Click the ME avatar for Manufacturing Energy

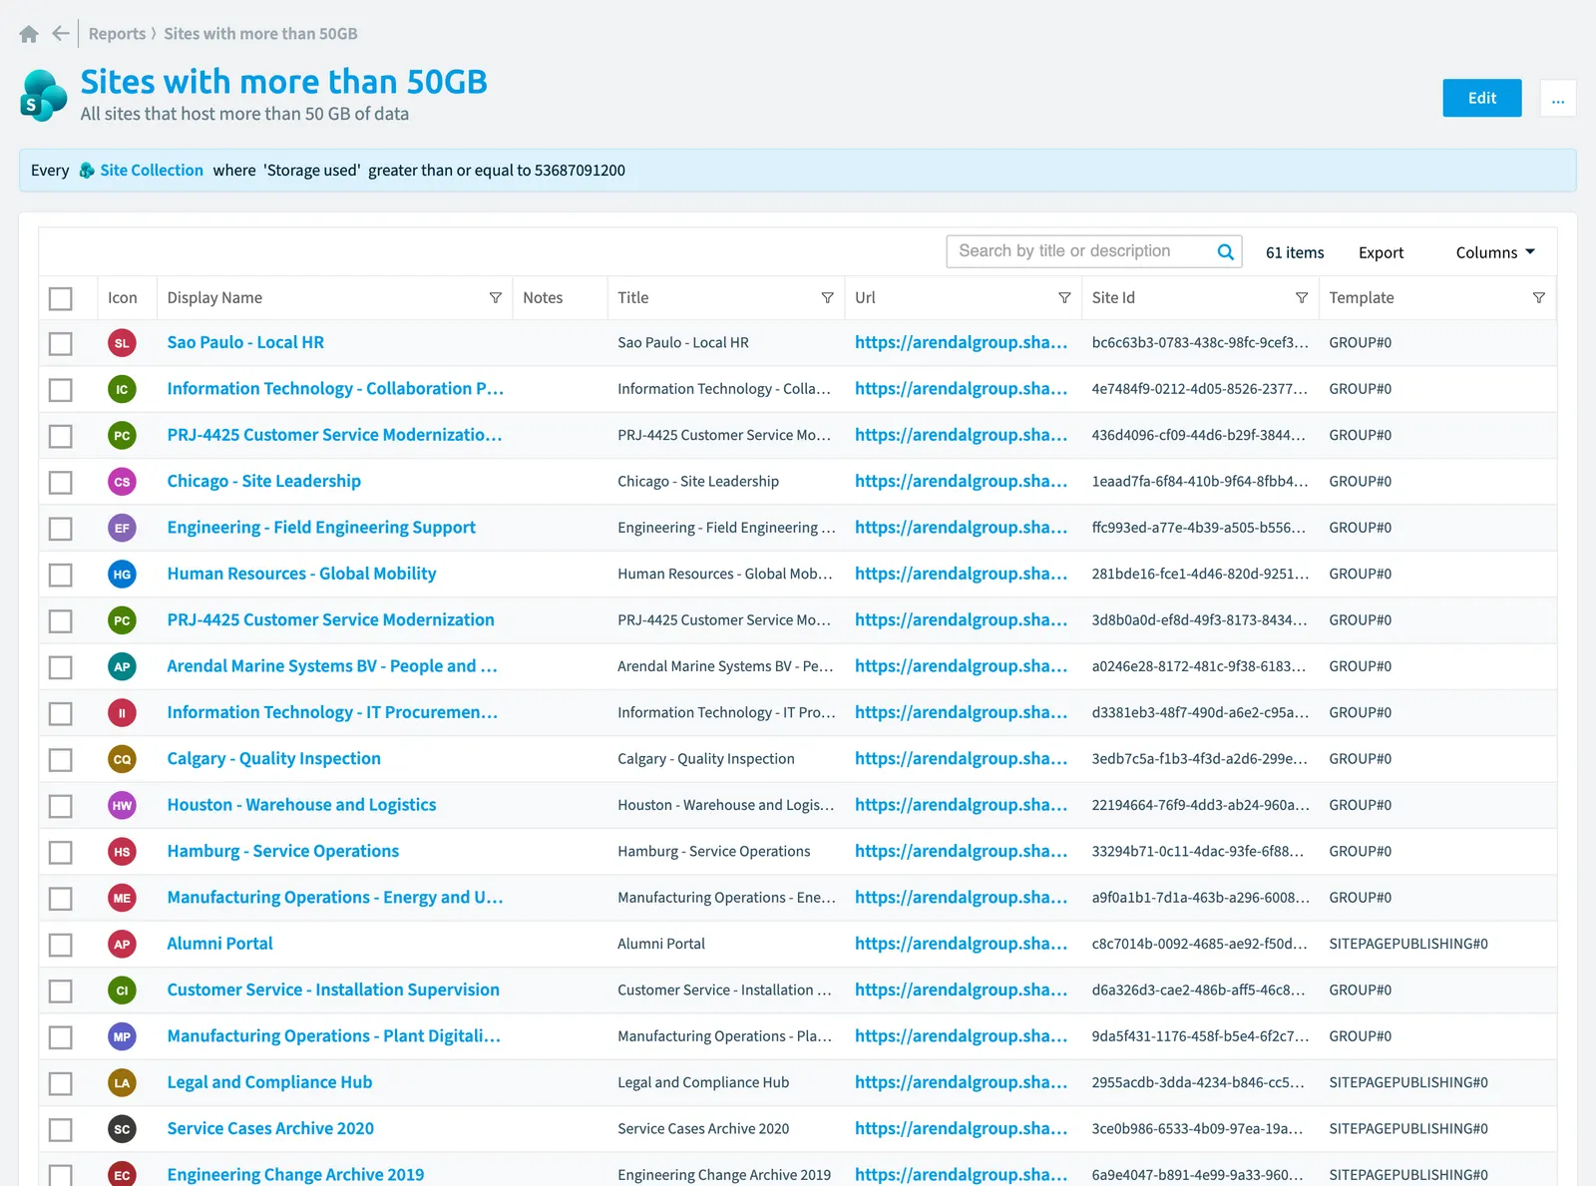[x=122, y=898]
